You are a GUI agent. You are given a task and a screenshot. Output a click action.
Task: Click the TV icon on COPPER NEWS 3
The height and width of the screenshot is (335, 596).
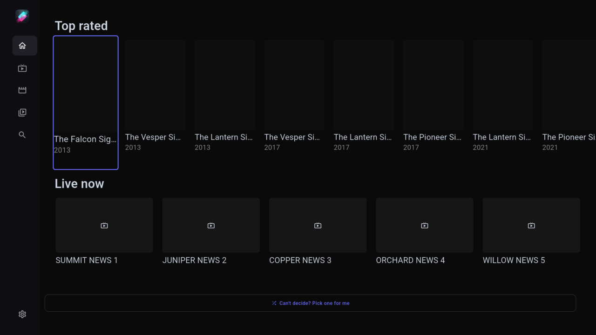click(318, 226)
